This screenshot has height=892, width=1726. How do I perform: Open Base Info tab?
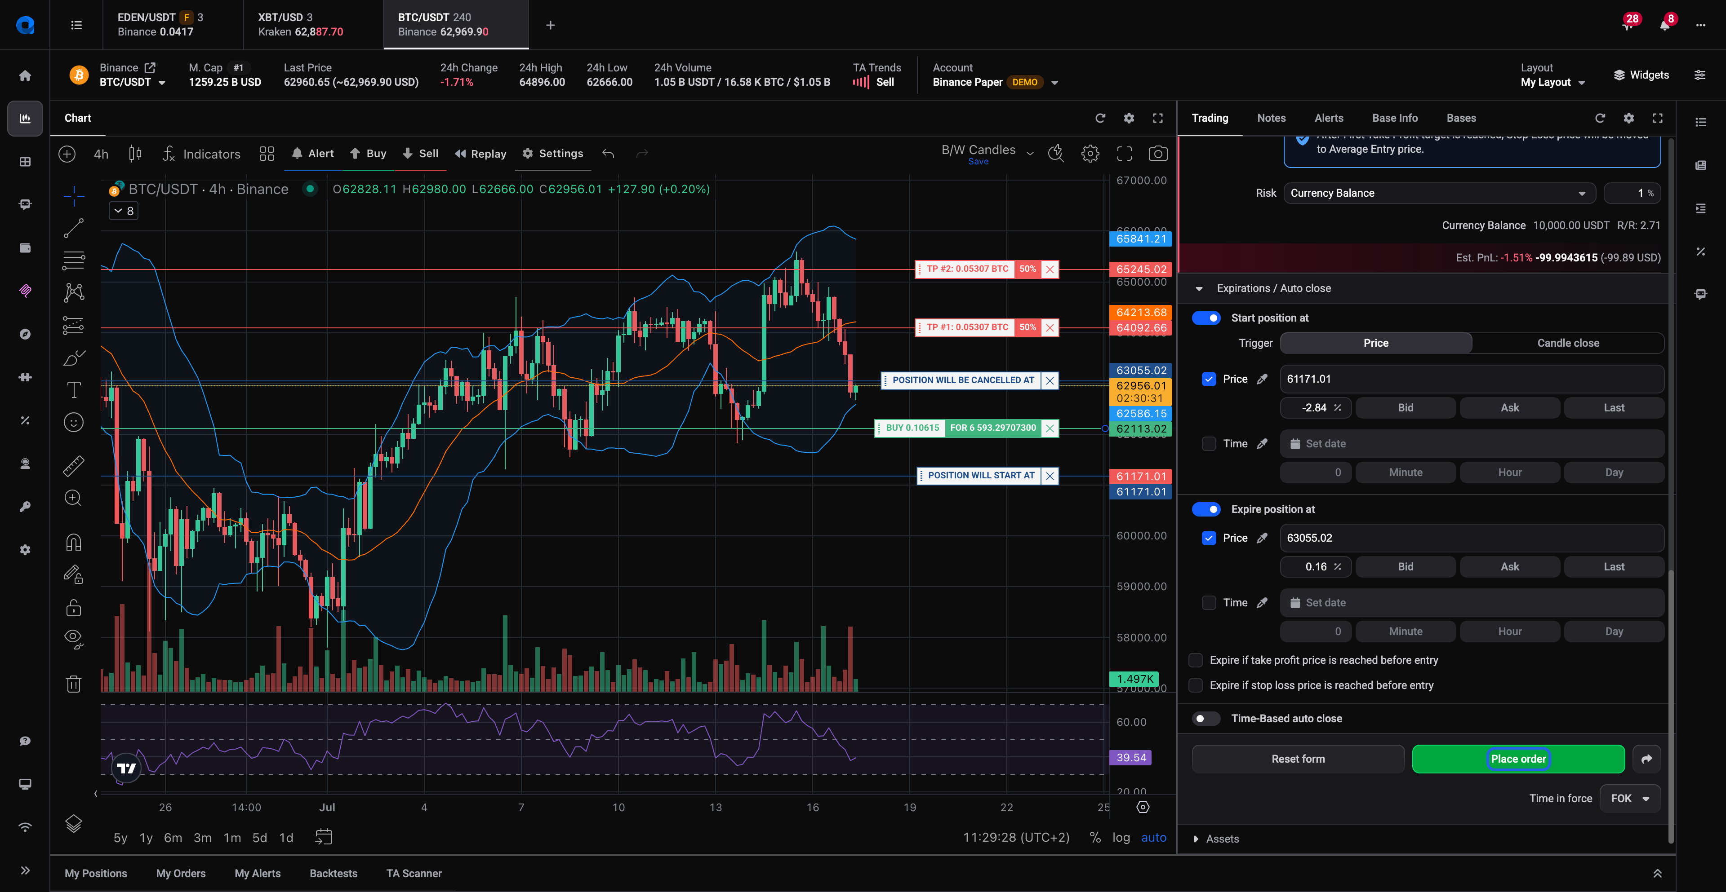[1394, 118]
